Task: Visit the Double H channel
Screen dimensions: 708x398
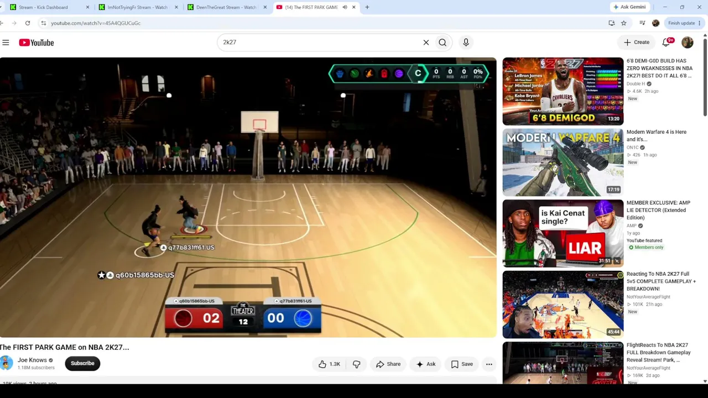Action: (x=636, y=84)
